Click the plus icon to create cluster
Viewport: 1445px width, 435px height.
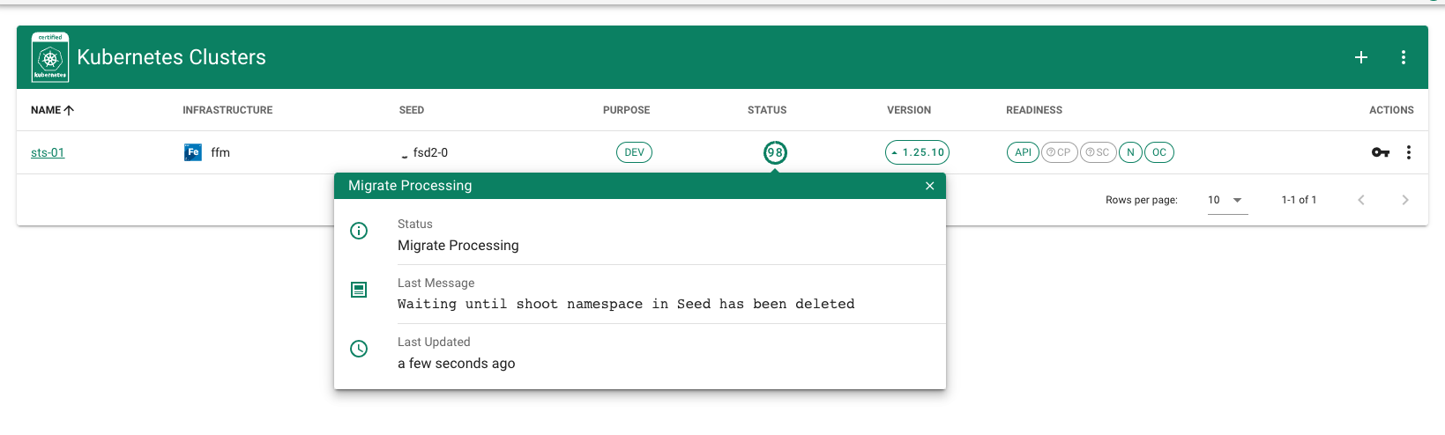[1360, 57]
